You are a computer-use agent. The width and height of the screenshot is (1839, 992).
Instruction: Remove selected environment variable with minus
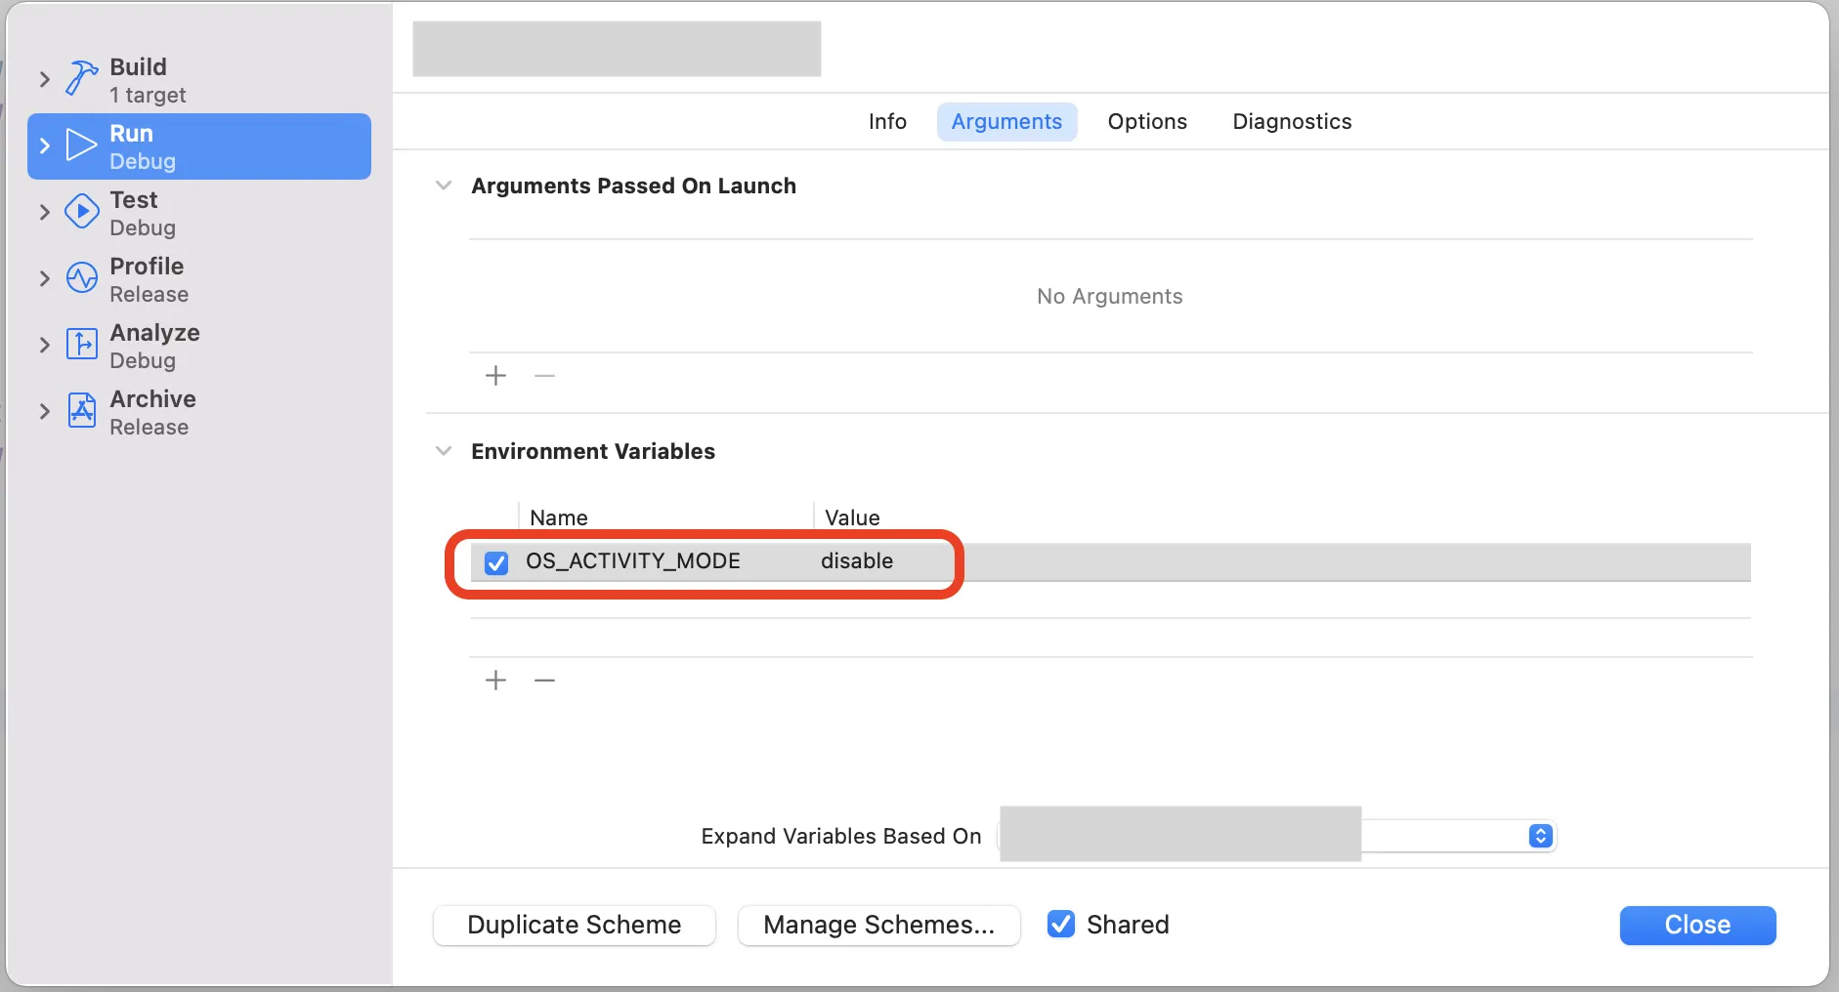tap(545, 681)
